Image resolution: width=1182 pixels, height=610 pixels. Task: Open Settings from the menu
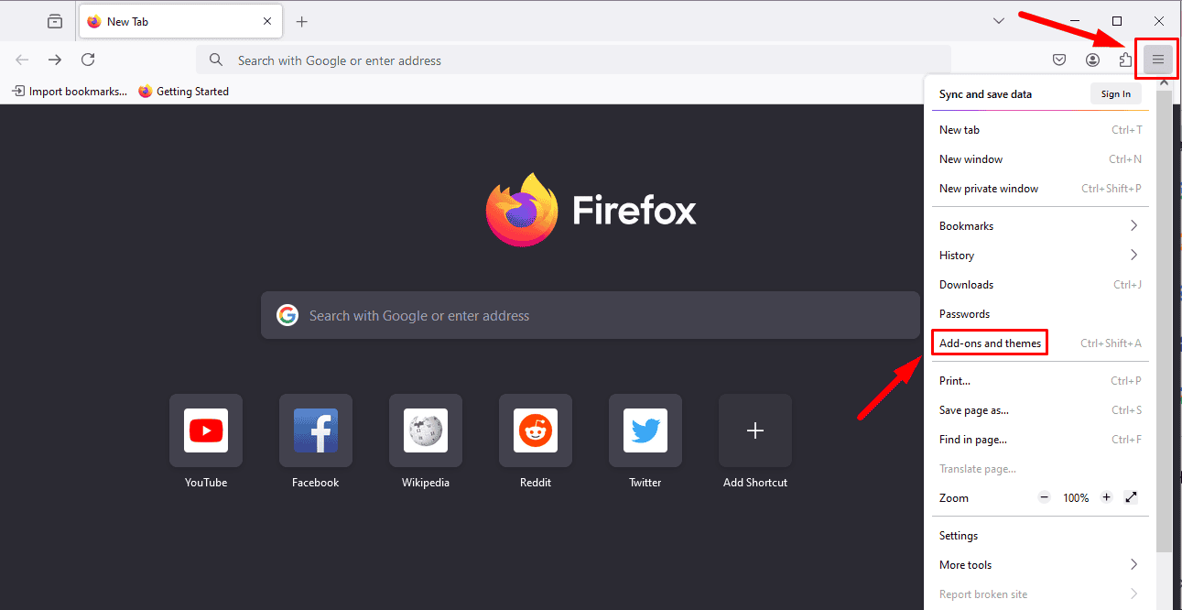click(x=1040, y=536)
